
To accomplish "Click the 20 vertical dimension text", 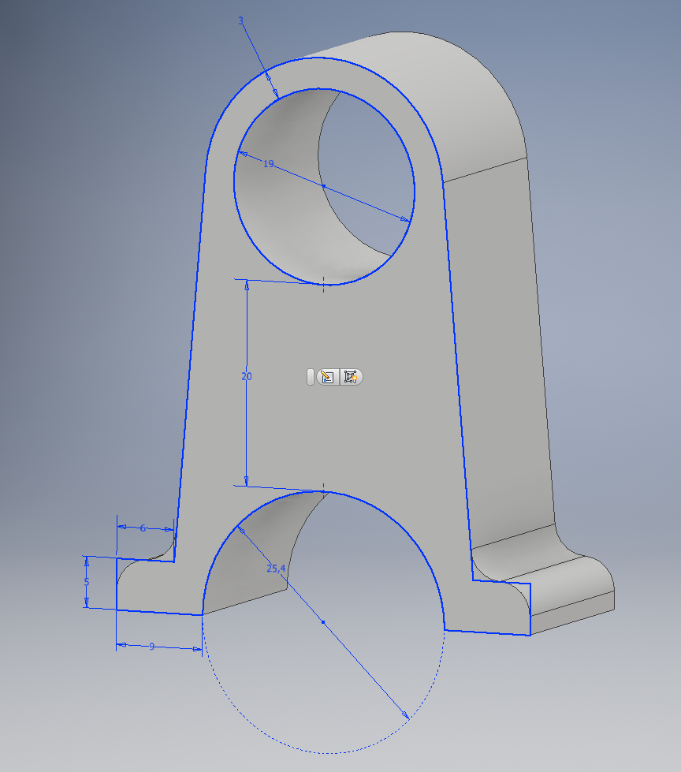I will click(246, 377).
